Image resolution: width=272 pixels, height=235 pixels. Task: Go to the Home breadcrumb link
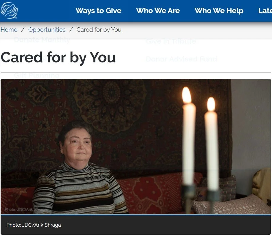pyautogui.click(x=9, y=30)
